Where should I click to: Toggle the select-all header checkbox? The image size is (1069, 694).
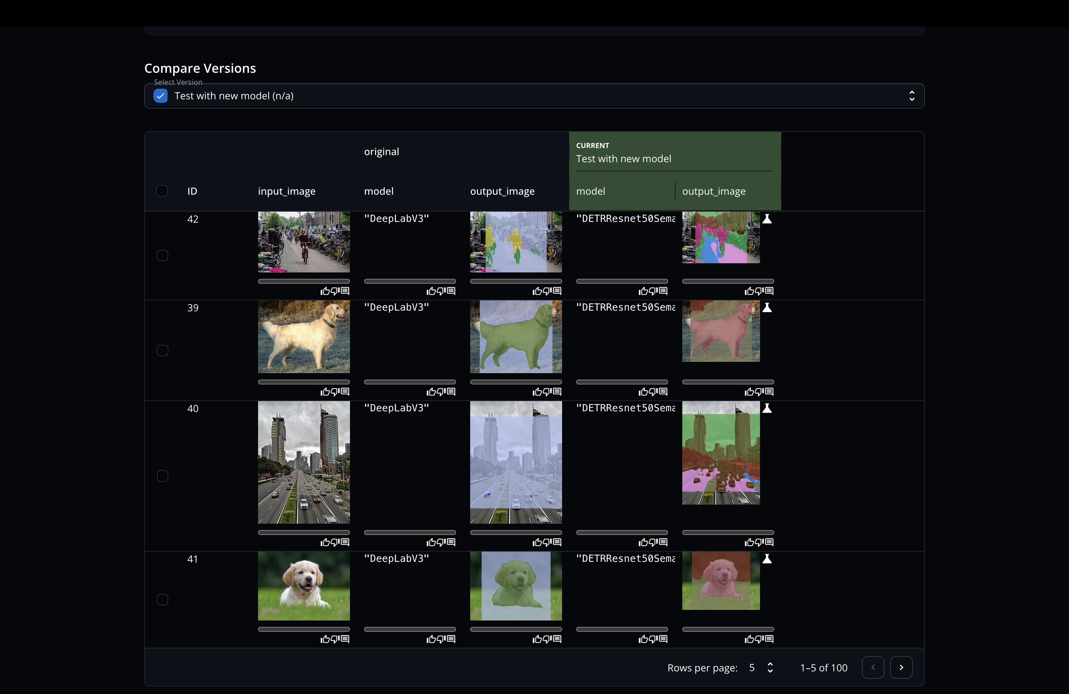[x=162, y=191]
